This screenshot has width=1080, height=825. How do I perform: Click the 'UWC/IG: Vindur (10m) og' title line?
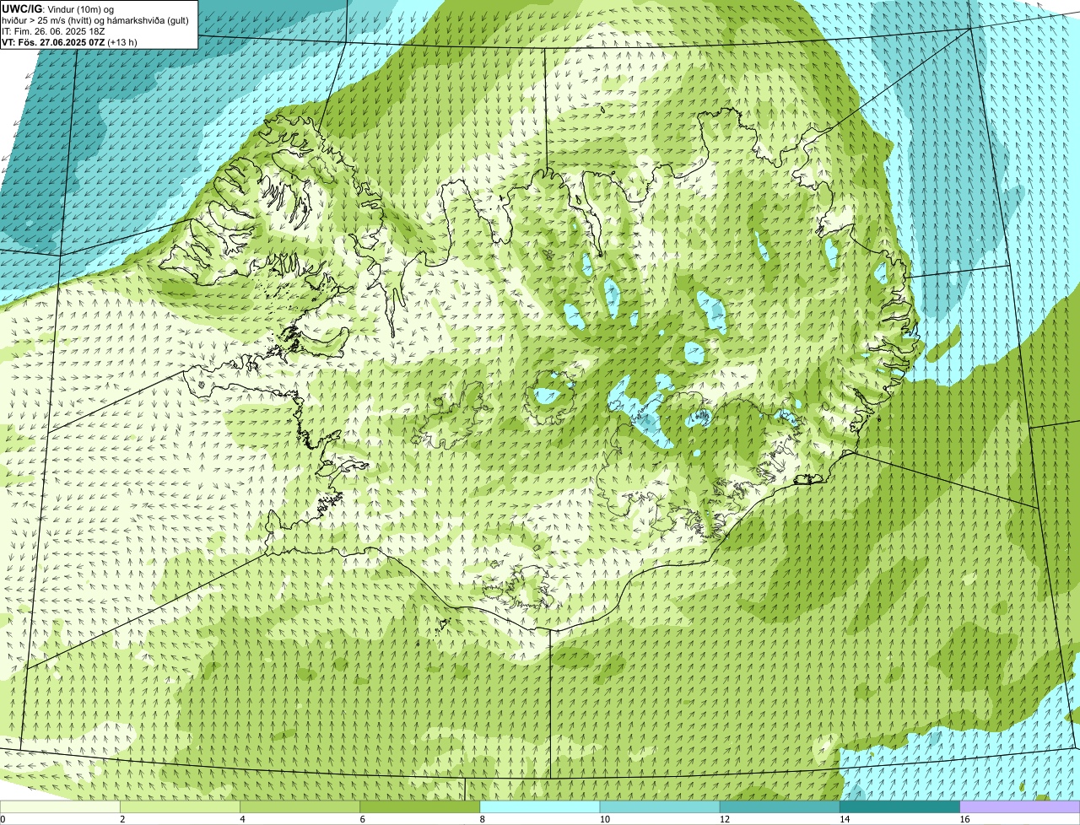tap(58, 8)
